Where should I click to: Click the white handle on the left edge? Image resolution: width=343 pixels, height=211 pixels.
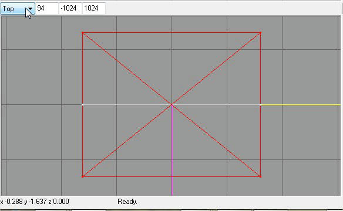(x=82, y=105)
